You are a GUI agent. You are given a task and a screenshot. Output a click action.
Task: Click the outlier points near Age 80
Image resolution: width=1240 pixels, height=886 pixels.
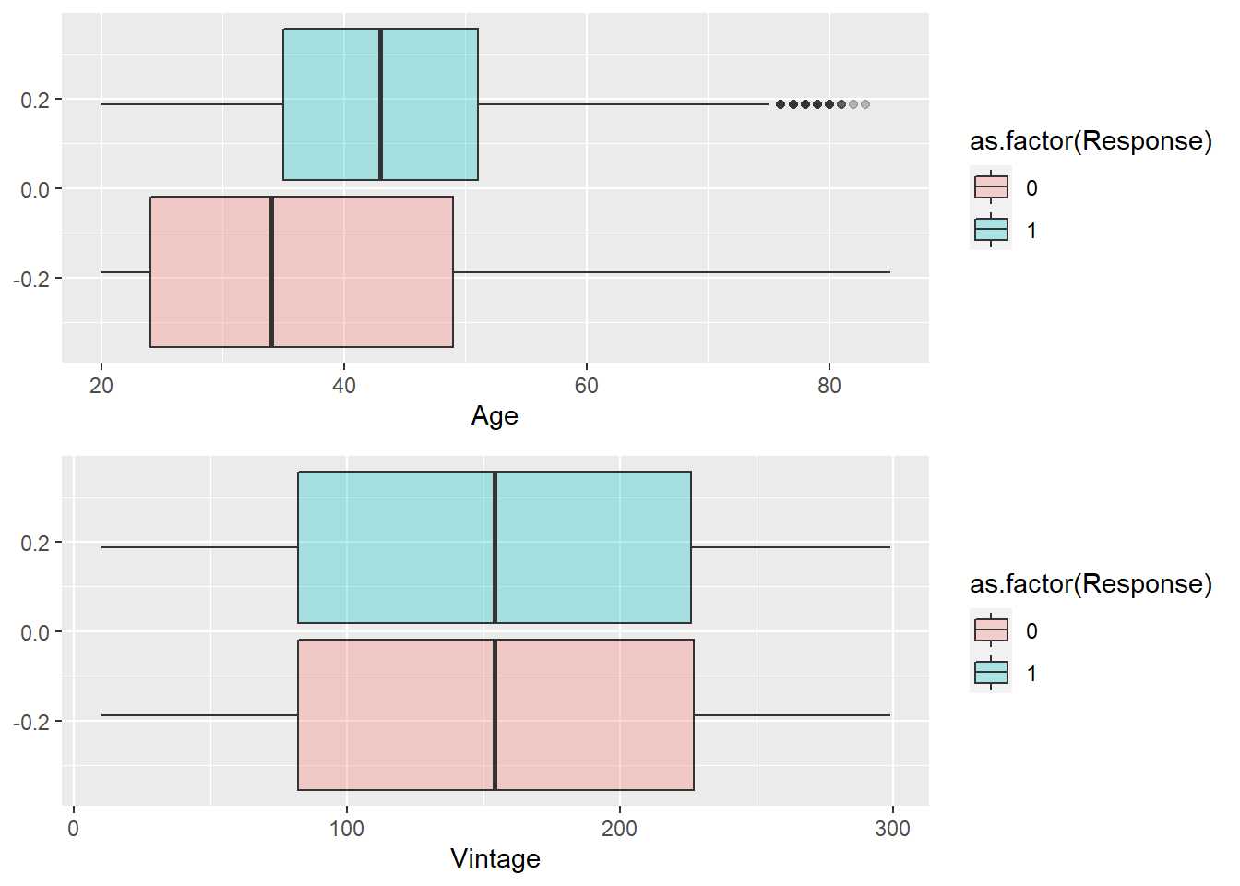click(823, 104)
